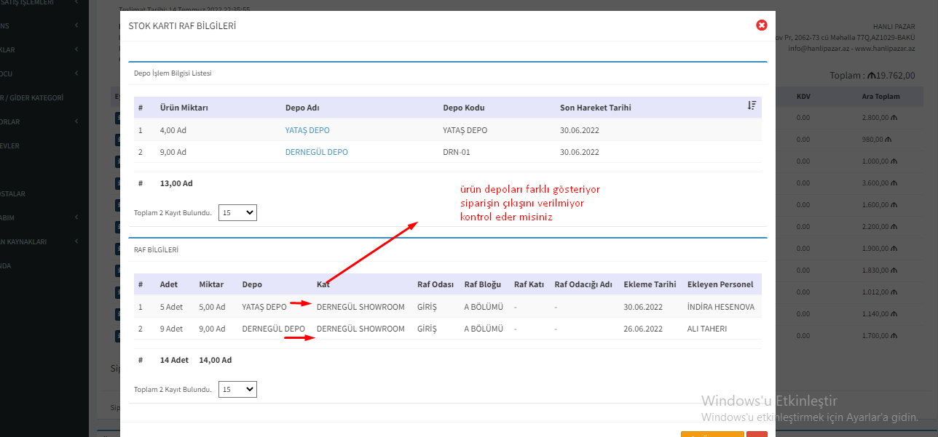
Task: Click the red button at the dialog bottom
Action: click(757, 434)
